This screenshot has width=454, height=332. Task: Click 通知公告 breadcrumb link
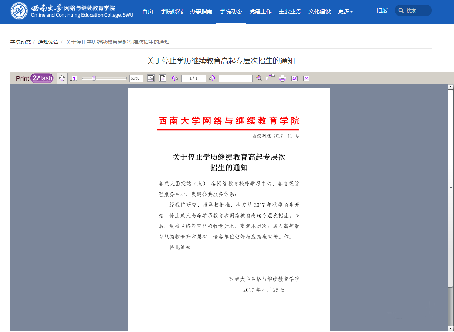tap(48, 42)
